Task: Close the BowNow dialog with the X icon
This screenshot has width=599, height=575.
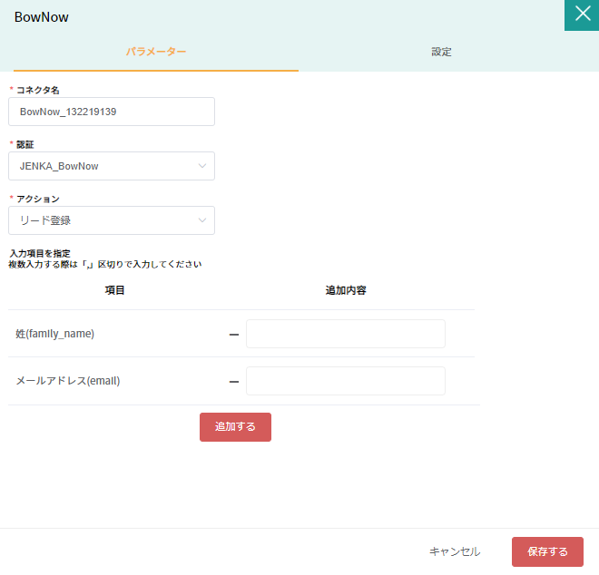Action: pos(582,15)
